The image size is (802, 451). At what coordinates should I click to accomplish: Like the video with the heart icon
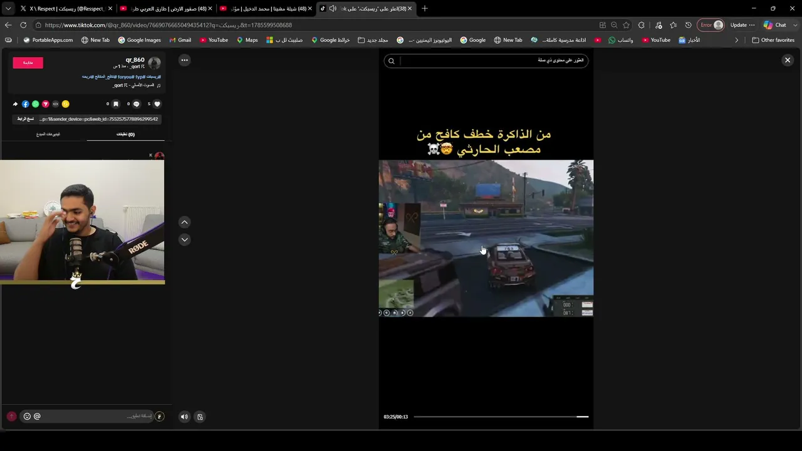pos(157,104)
